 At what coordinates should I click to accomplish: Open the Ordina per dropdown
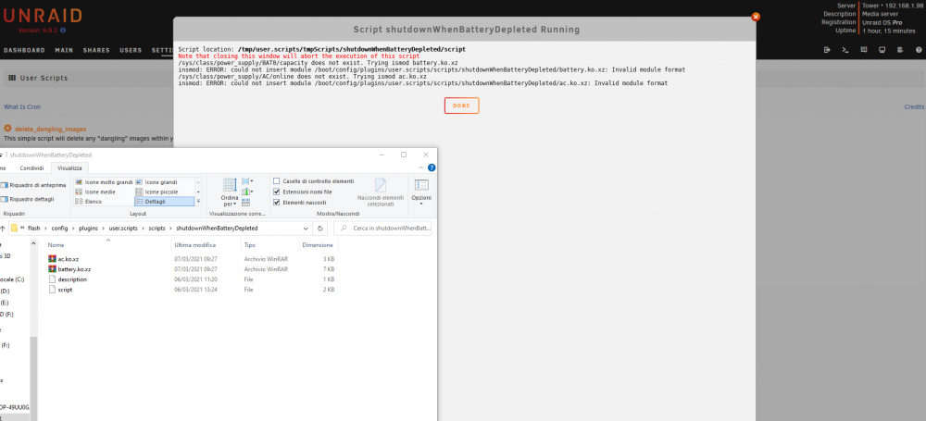pos(229,192)
